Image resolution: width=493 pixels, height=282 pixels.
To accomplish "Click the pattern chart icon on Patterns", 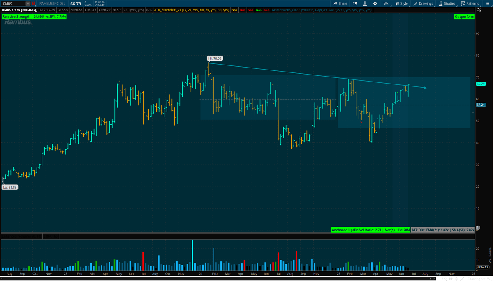I will (463, 3).
